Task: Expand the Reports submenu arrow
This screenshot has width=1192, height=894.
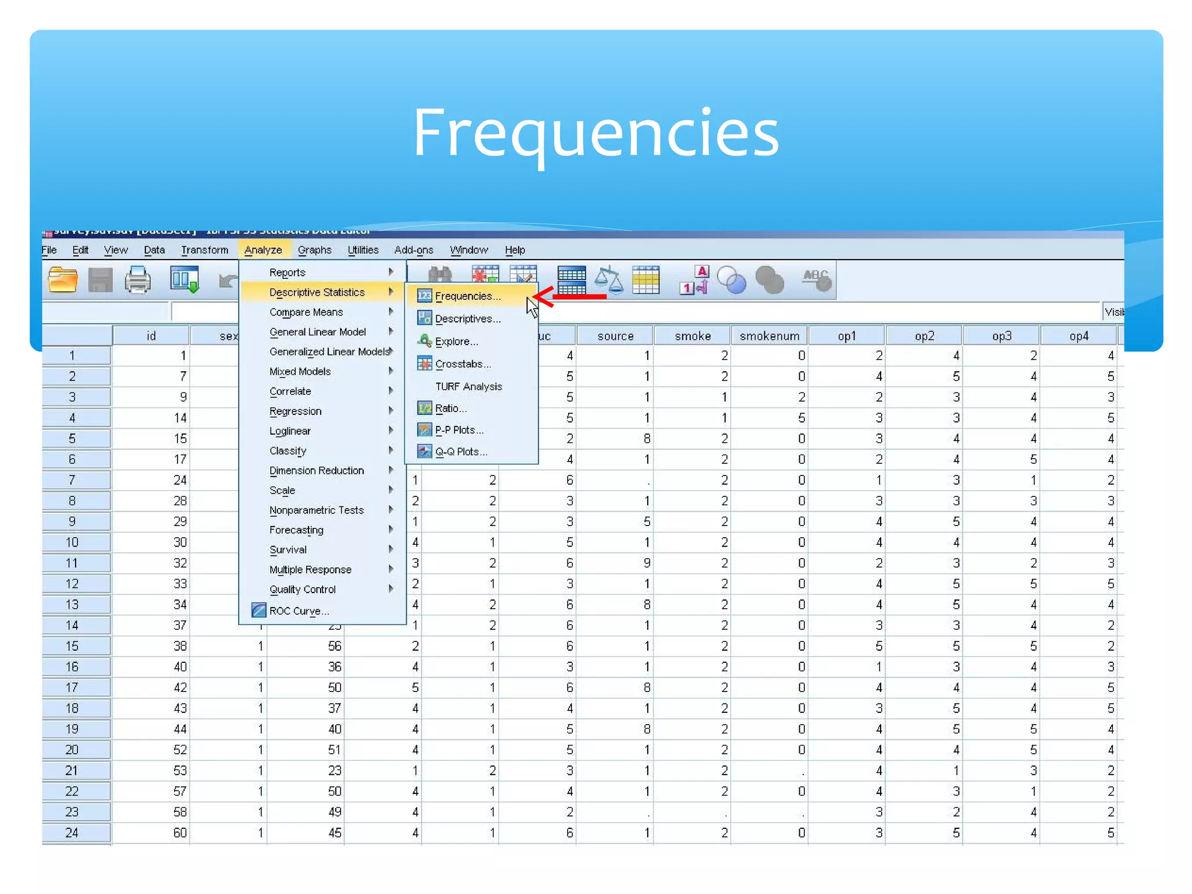Action: 391,272
